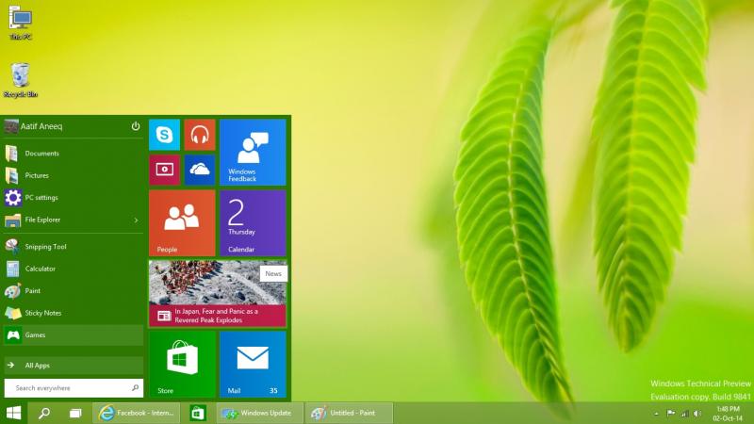
Task: Click the power button icon
Action: tap(136, 126)
